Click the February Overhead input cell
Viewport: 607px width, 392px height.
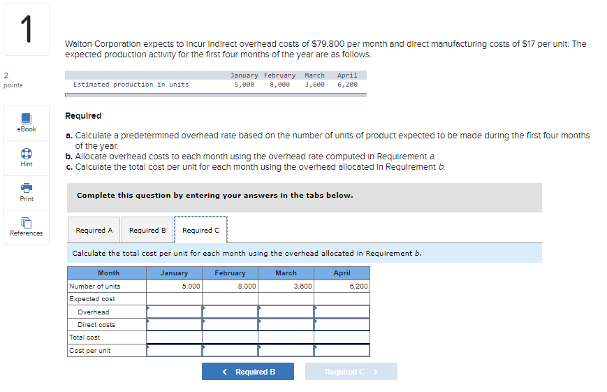point(230,312)
